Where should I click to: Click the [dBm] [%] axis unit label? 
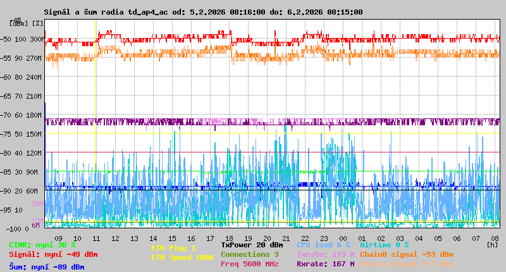pyautogui.click(x=27, y=23)
